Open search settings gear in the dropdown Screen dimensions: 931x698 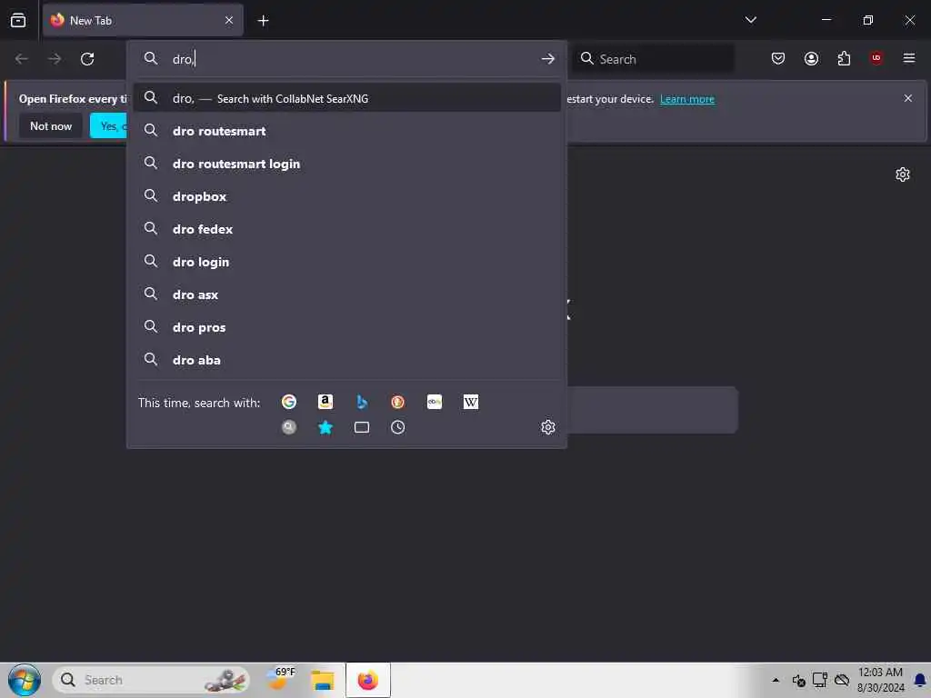point(548,427)
